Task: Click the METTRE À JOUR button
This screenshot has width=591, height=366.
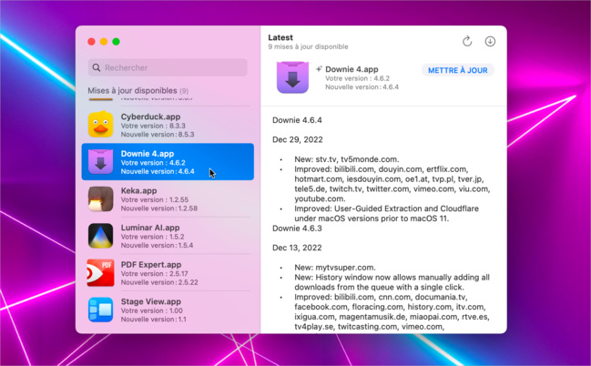Action: click(457, 70)
